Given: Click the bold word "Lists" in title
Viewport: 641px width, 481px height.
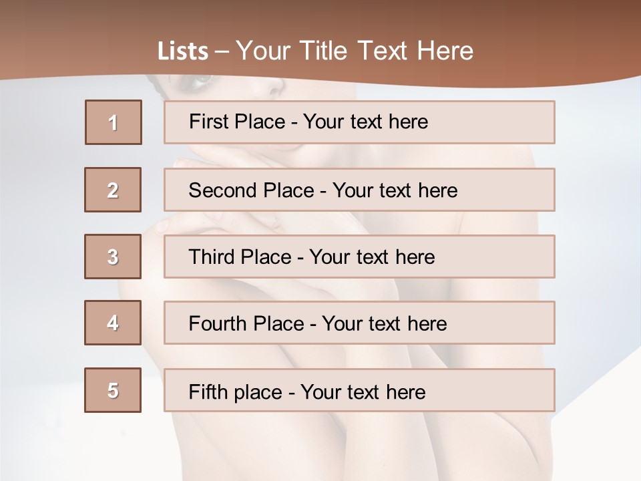Looking at the screenshot, I should pyautogui.click(x=183, y=51).
